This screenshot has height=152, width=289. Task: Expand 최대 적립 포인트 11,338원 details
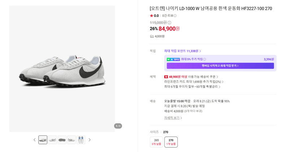click(x=182, y=51)
